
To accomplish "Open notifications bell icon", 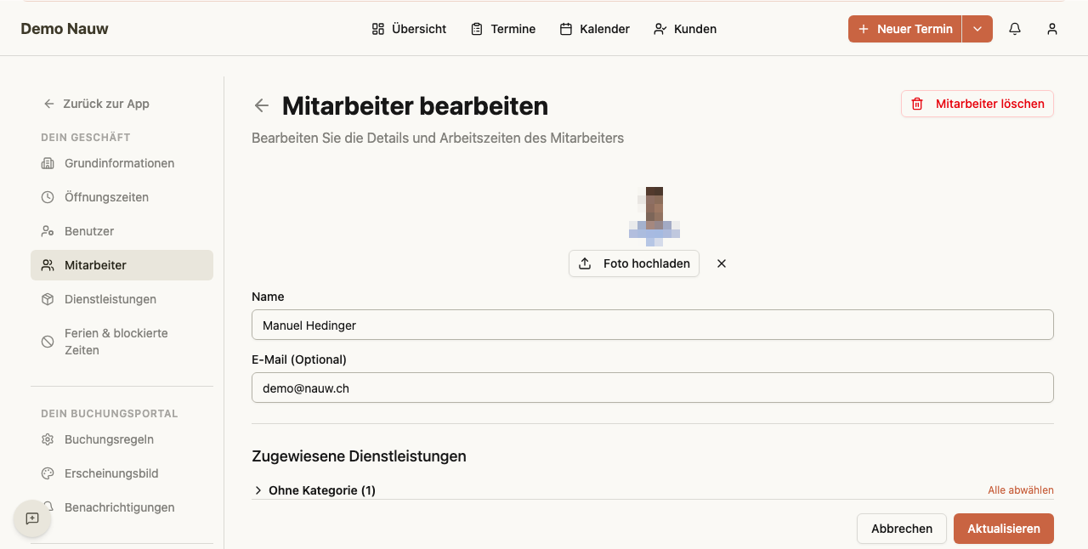I will [1015, 29].
